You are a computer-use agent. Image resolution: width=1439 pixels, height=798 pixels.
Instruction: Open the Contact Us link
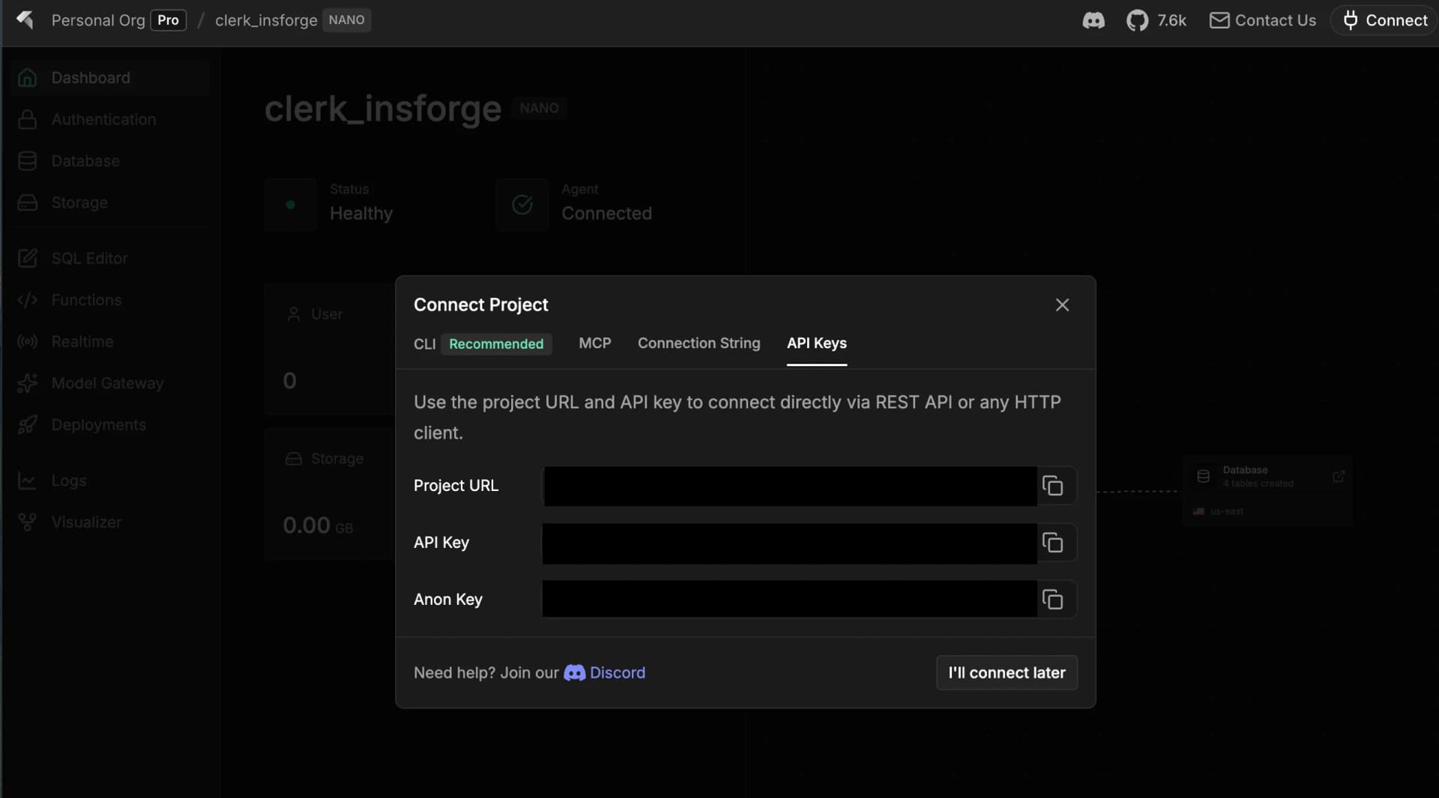click(x=1263, y=20)
